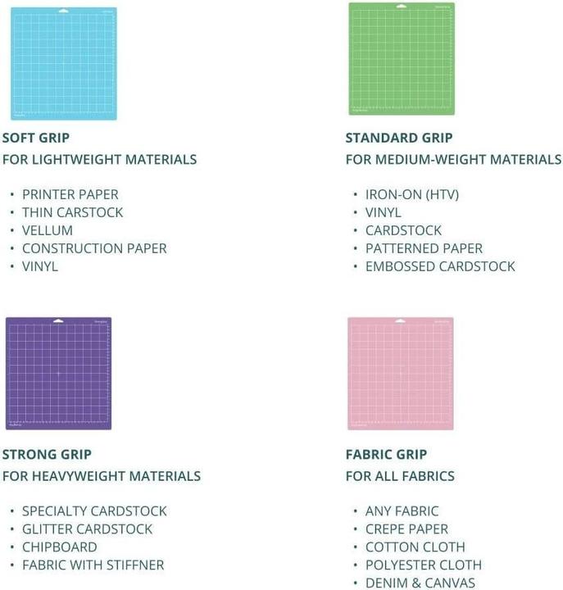
Task: Select the FABRIC GRIP heading
Action: coord(386,454)
